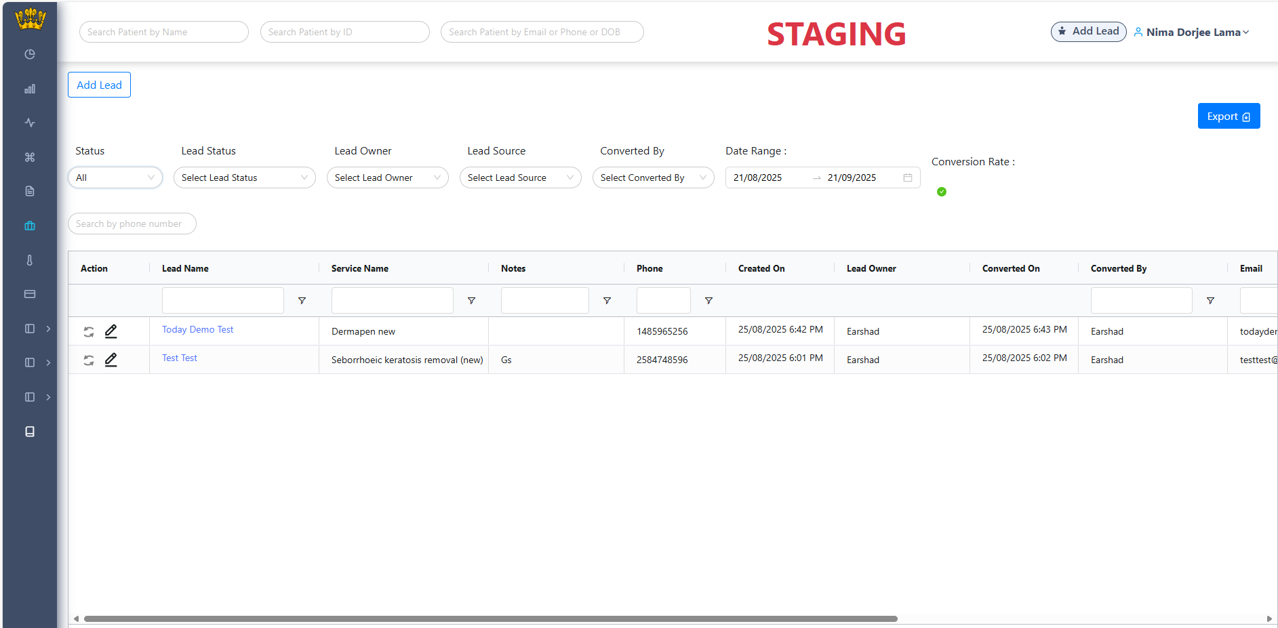The width and height of the screenshot is (1278, 628).
Task: Click the Lead Name column filter icon
Action: (x=302, y=301)
